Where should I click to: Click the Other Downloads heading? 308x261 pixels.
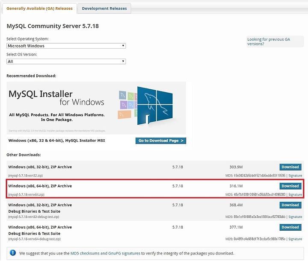point(24,155)
